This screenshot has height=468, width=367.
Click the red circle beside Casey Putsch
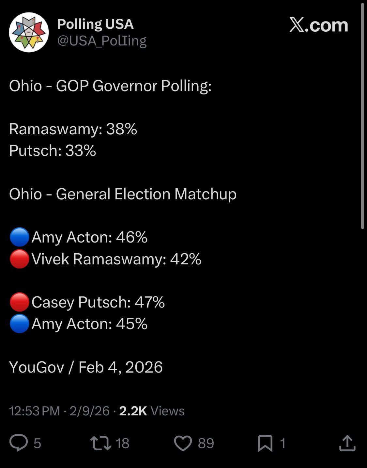point(20,302)
